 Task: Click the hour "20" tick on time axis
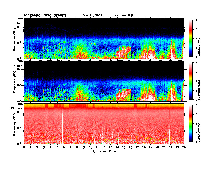coord(157,147)
